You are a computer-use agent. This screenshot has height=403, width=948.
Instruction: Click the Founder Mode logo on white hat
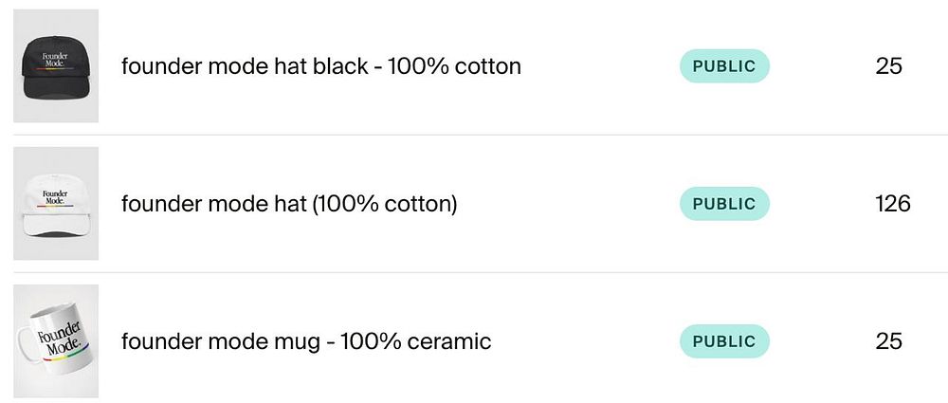coord(56,196)
